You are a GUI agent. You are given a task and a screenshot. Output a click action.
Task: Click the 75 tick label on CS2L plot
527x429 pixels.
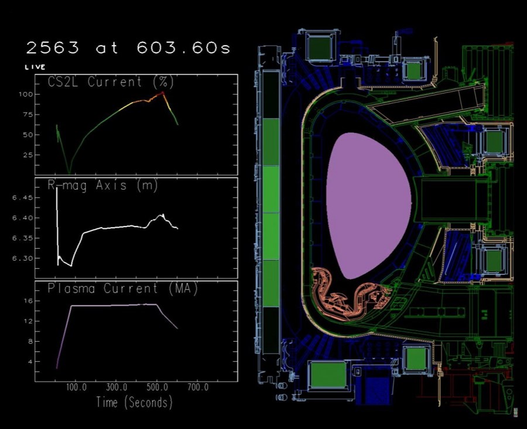[x=28, y=115]
